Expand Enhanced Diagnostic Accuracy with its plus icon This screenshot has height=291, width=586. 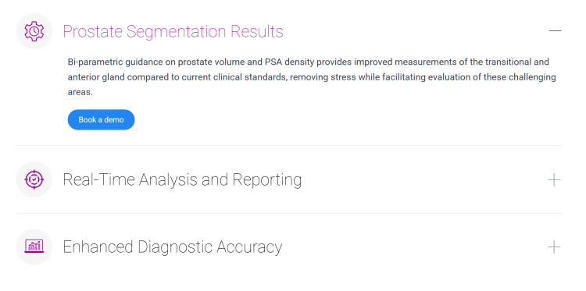click(x=554, y=247)
